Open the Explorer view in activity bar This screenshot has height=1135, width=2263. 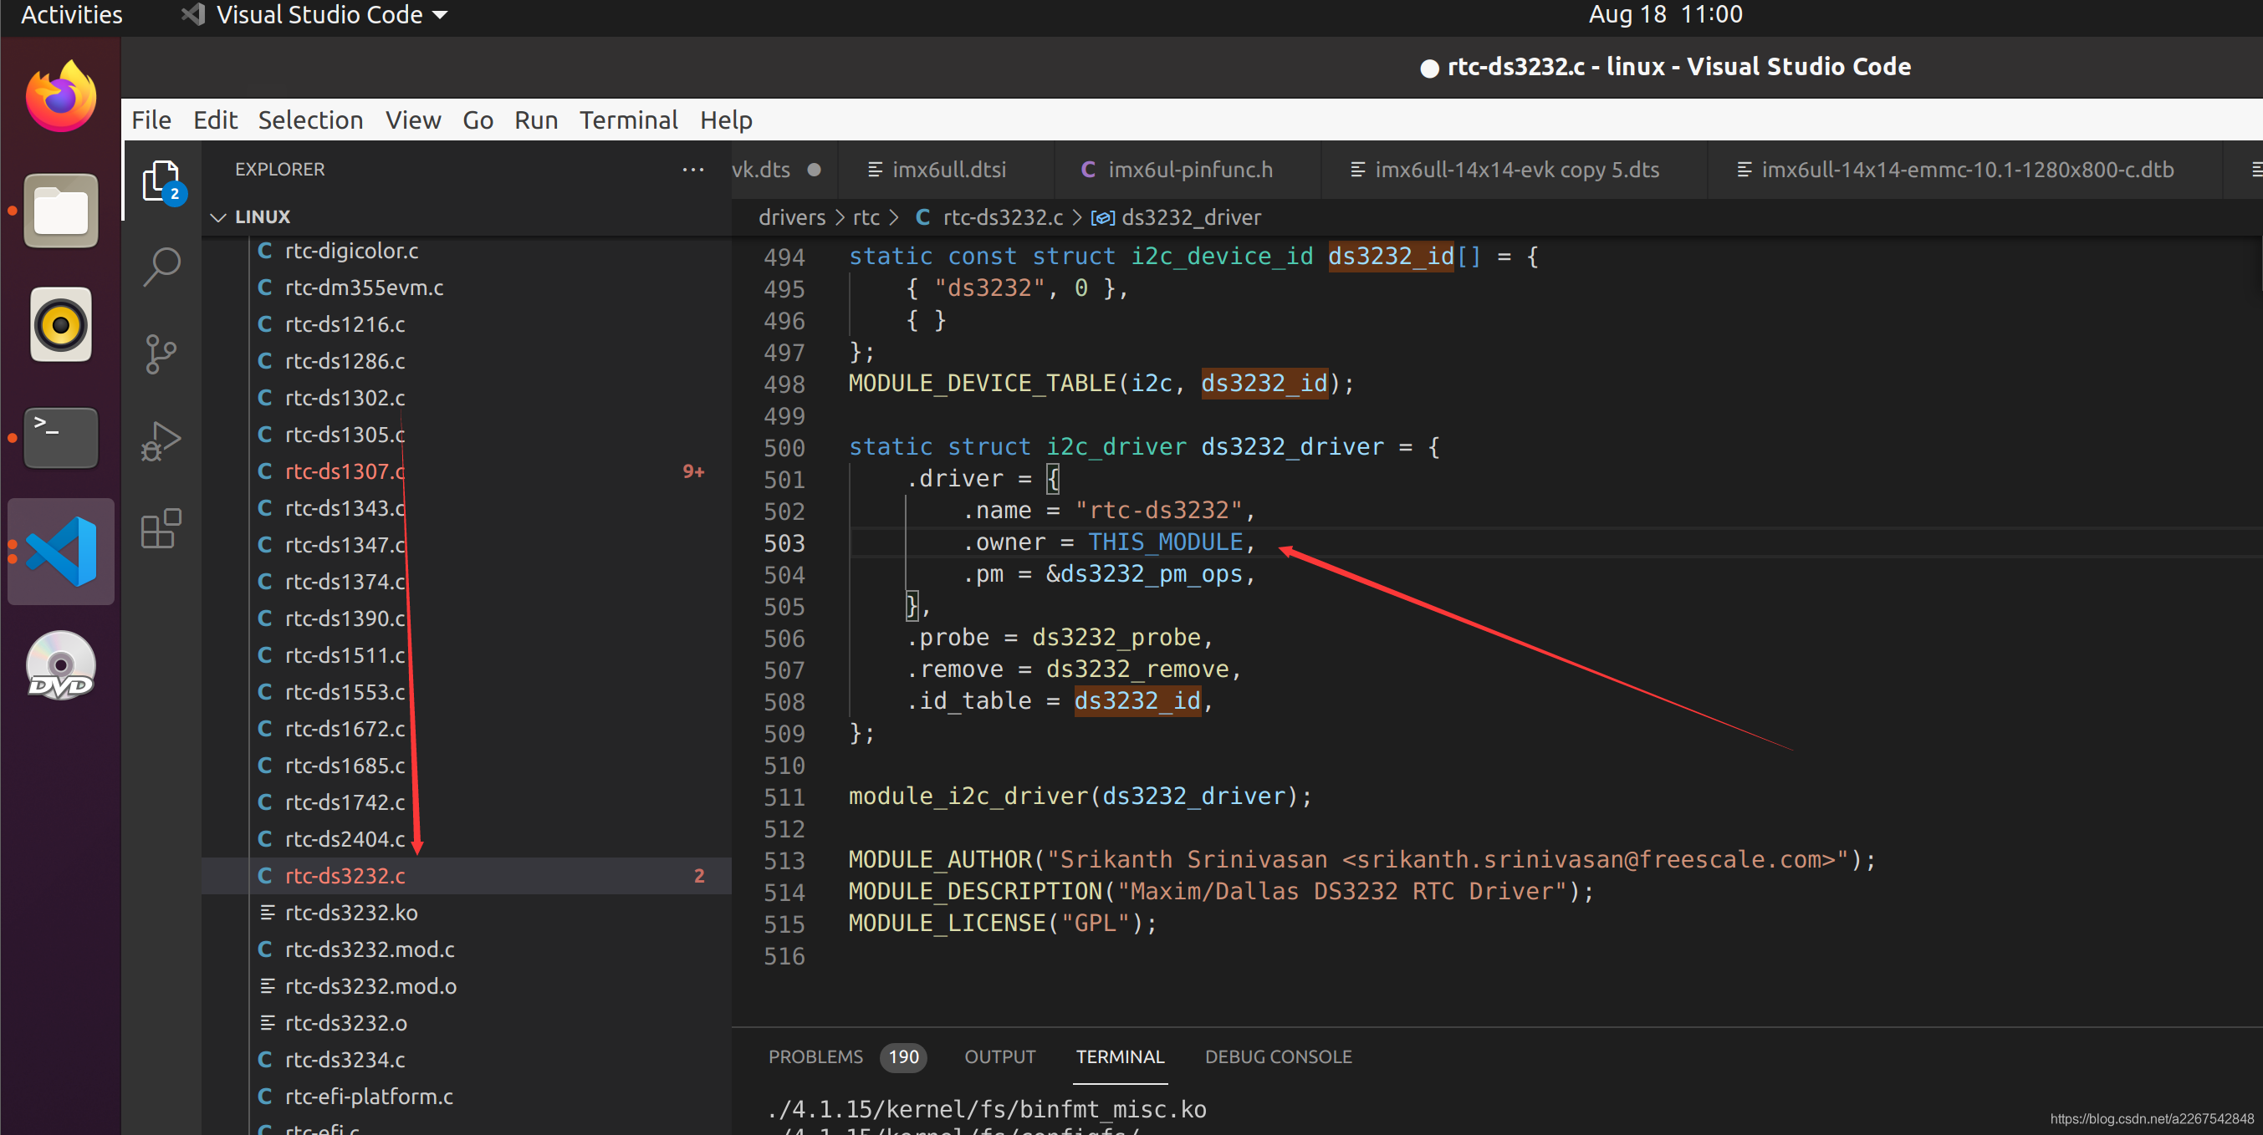coord(161,181)
